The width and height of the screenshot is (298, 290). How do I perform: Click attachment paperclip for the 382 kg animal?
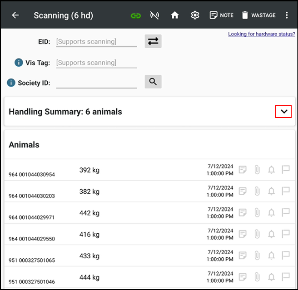257,191
